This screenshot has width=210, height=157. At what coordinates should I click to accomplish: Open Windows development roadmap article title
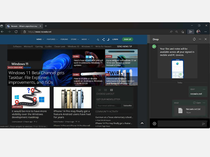pos(29,114)
